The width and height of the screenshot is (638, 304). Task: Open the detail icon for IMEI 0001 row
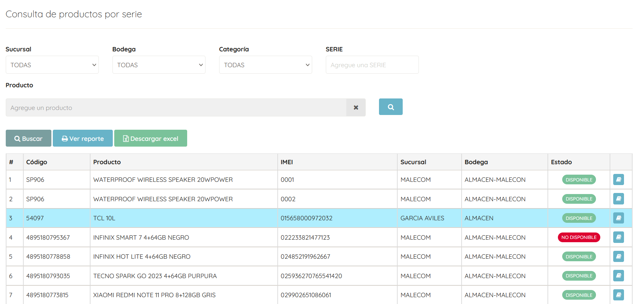(x=618, y=179)
